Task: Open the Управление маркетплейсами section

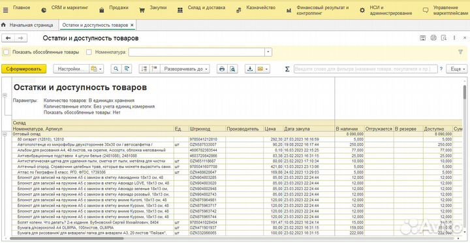Action: (x=450, y=10)
